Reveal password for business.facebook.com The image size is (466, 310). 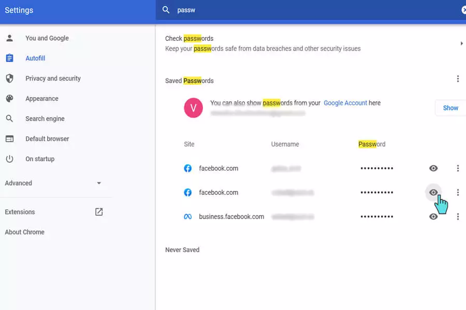(x=433, y=216)
